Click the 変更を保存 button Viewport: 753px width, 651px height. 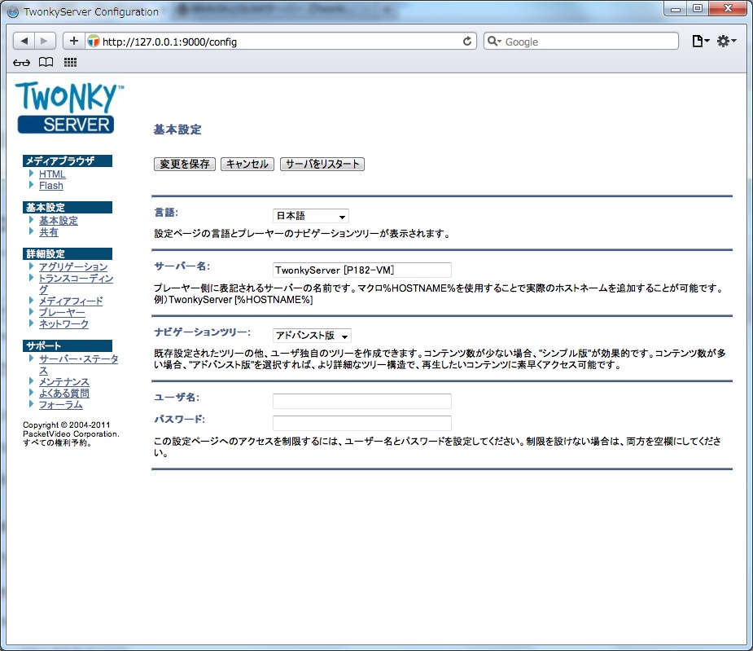(185, 164)
